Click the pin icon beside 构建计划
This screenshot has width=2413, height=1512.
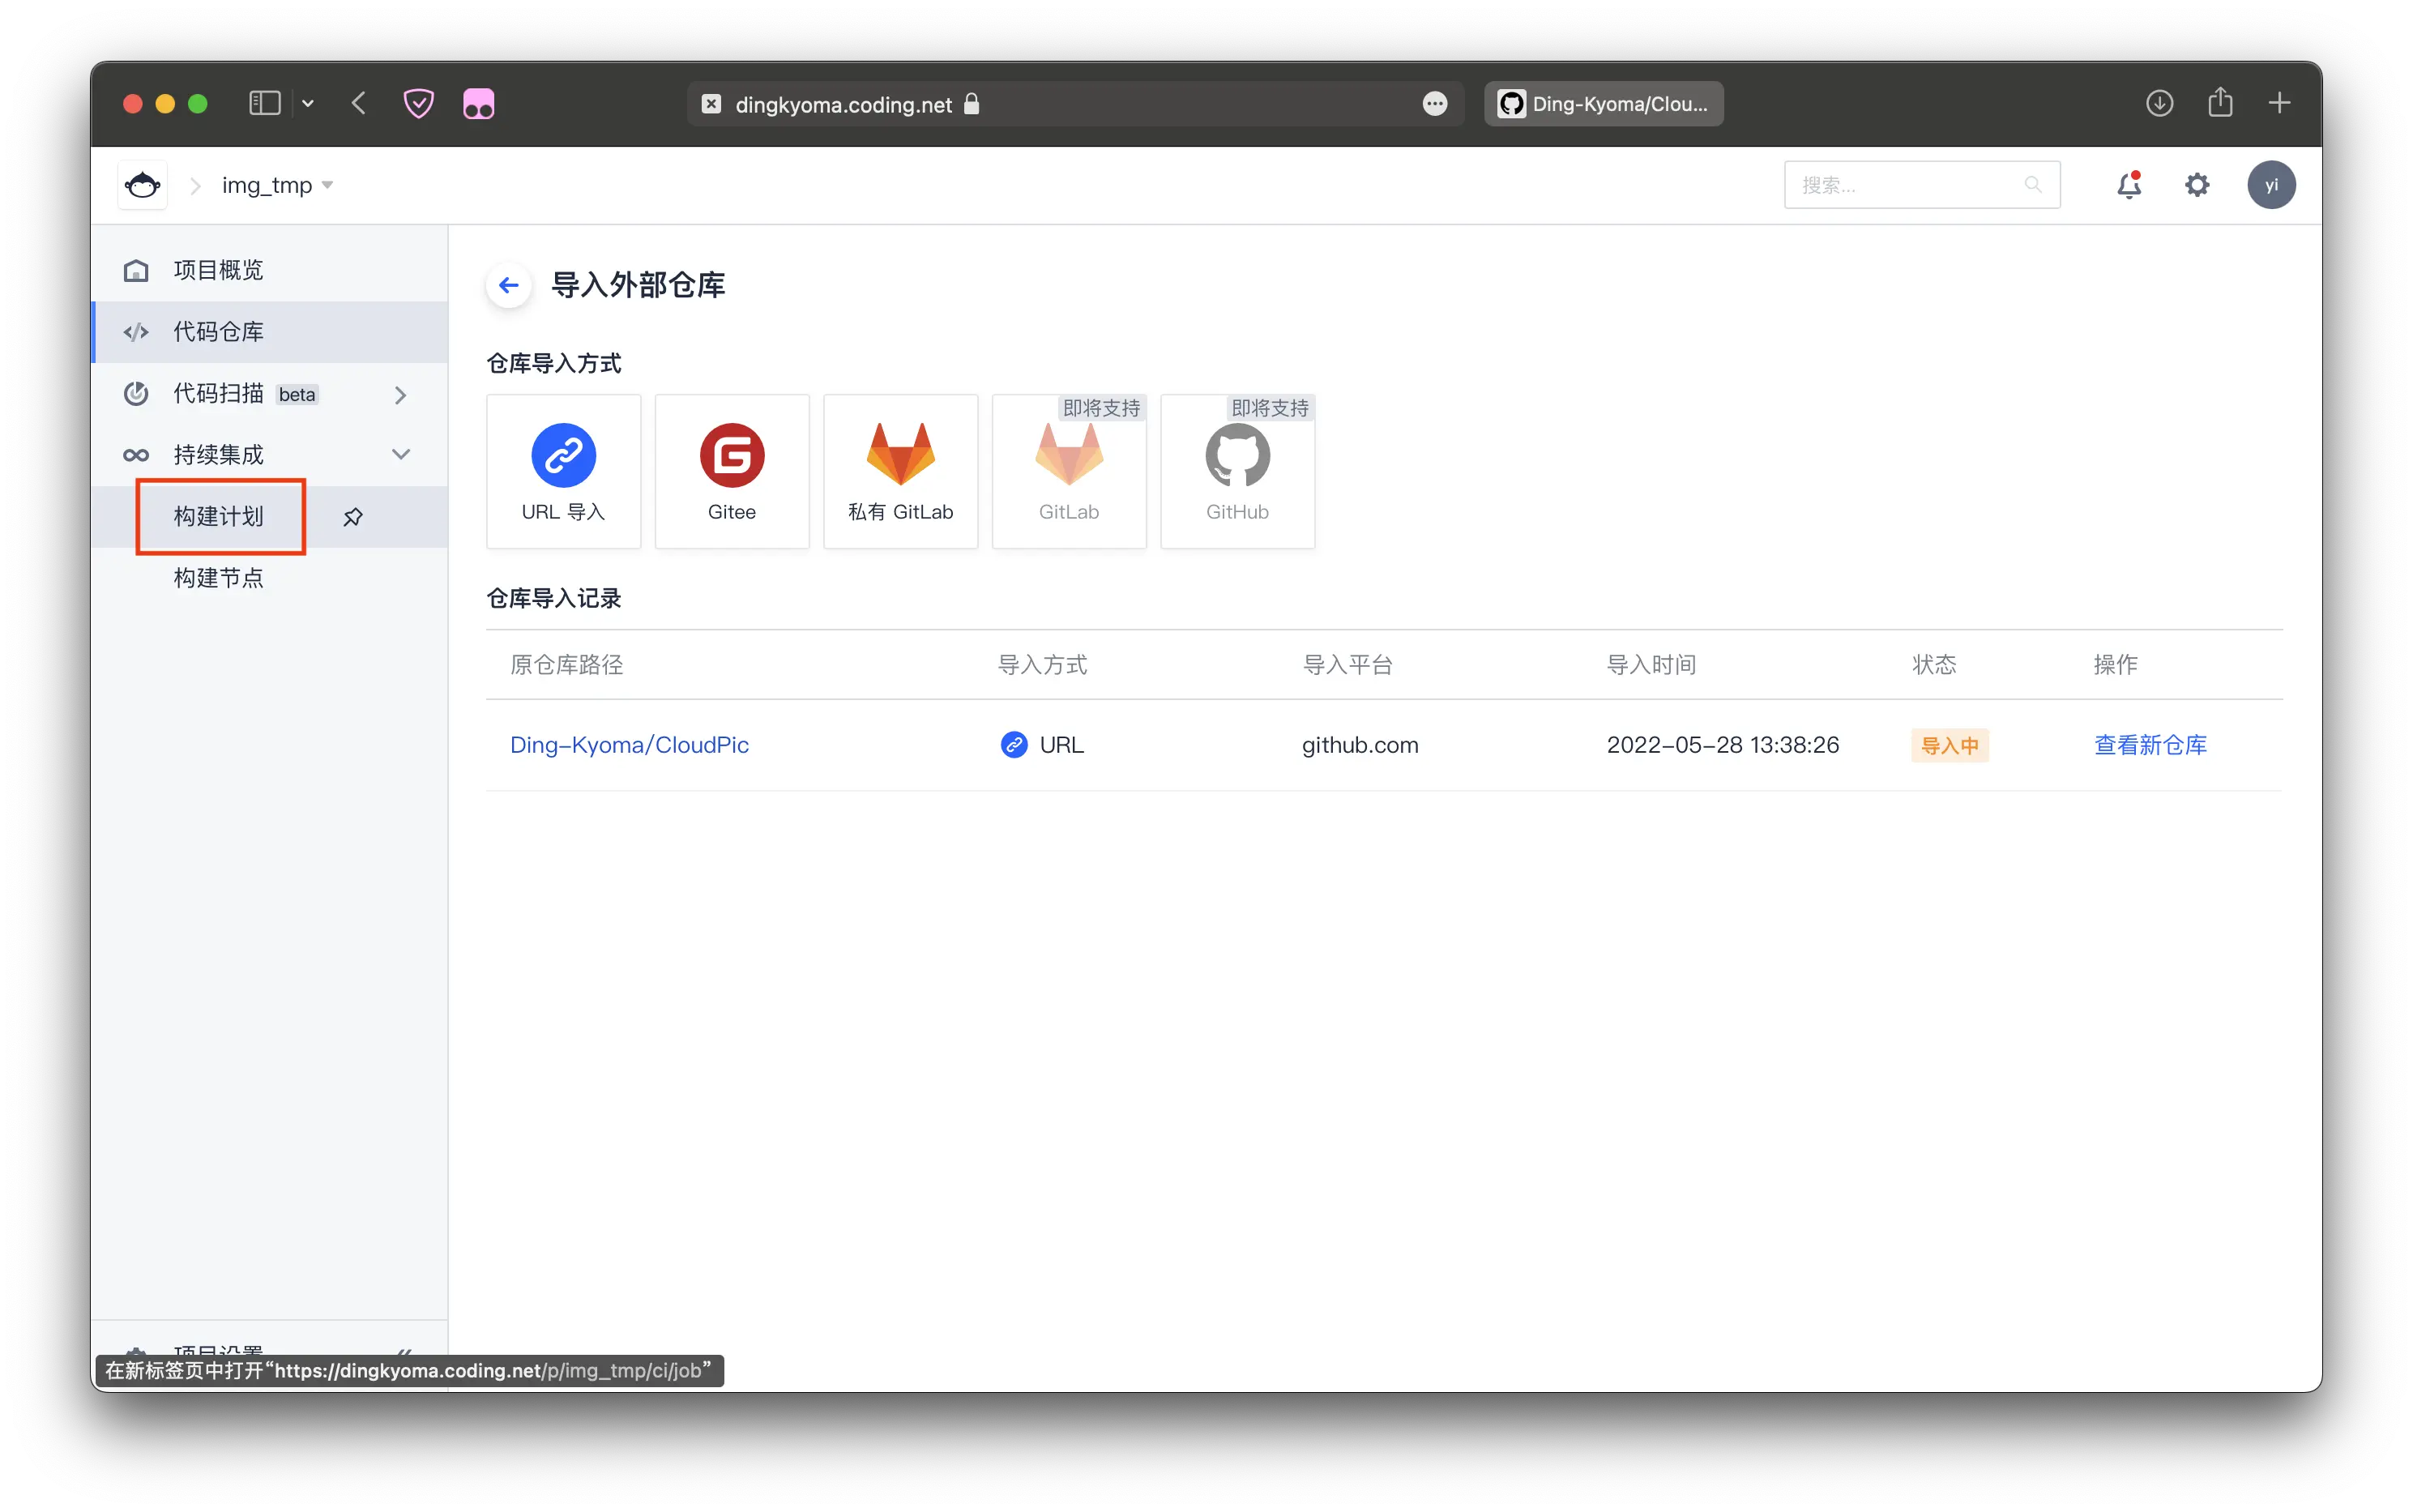pos(353,517)
